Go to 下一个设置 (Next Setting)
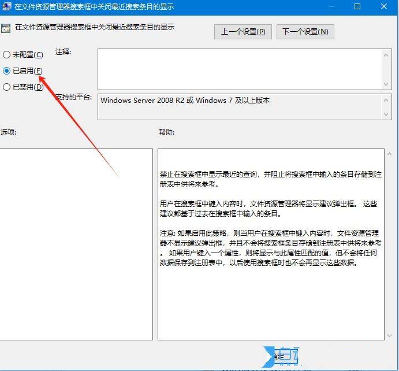Viewport: 399px width, 371px height. coord(305,32)
